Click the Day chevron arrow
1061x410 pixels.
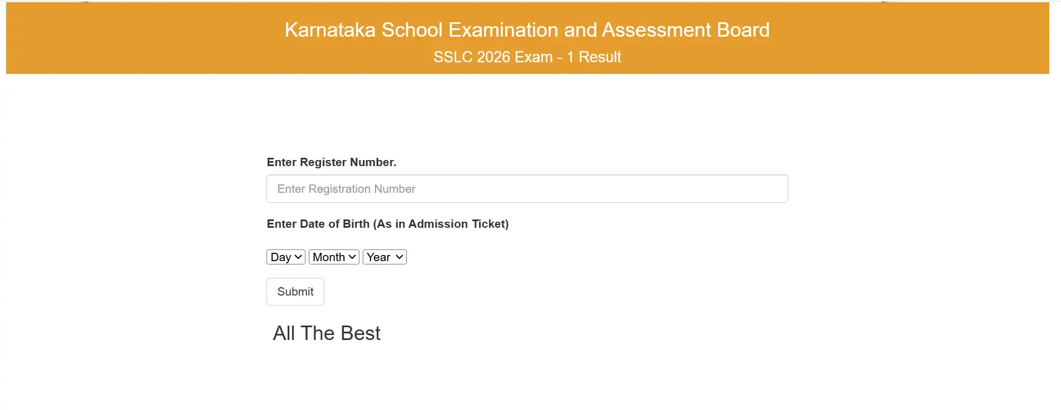pos(297,257)
